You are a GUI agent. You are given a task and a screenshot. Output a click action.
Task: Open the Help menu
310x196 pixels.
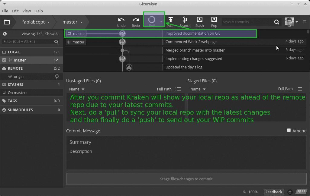[39, 11]
